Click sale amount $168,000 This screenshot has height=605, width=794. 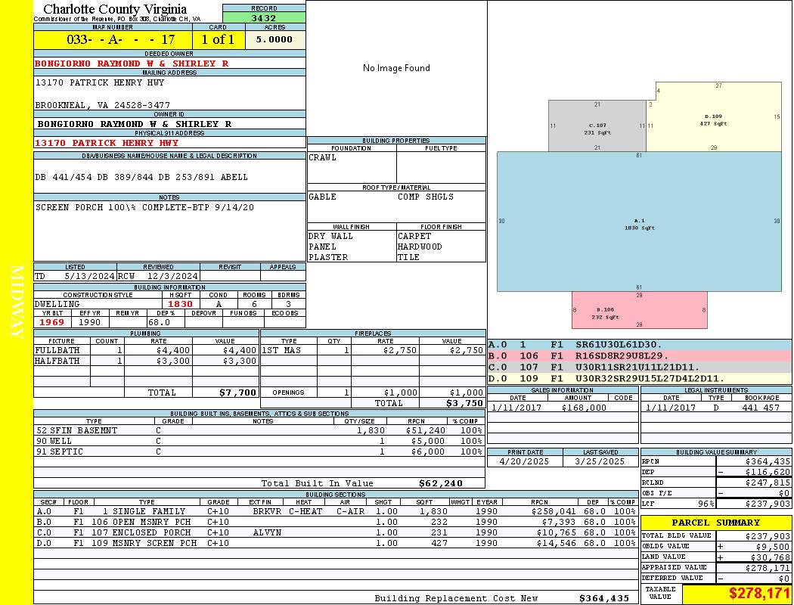click(584, 408)
